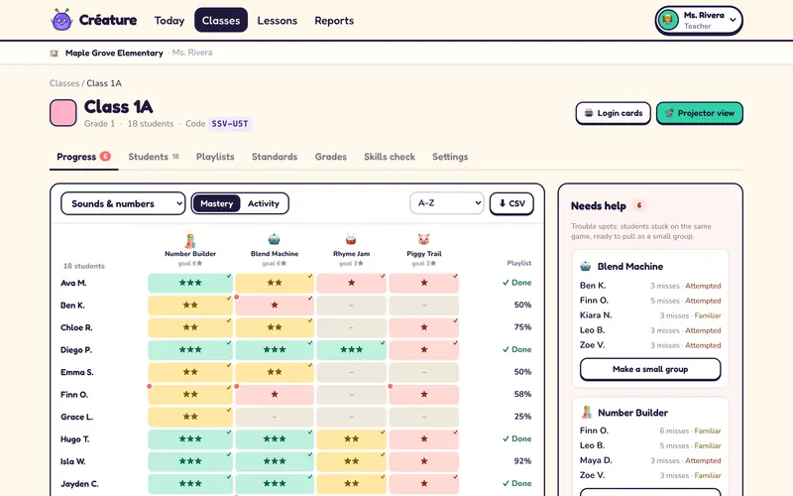Image resolution: width=793 pixels, height=496 pixels.
Task: Click the Classes breadcrumb link
Action: tap(64, 83)
